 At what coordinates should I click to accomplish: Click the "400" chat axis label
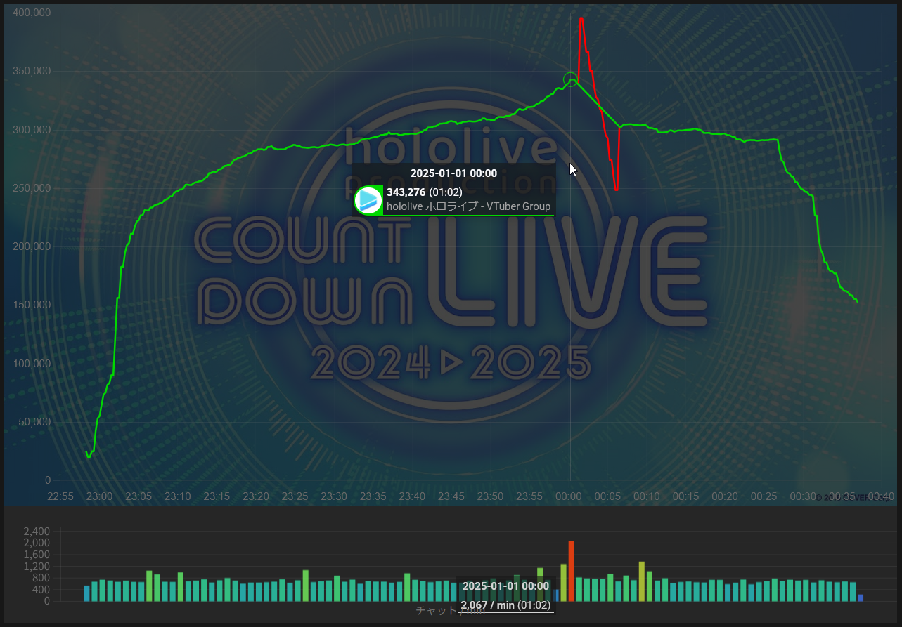[41, 590]
